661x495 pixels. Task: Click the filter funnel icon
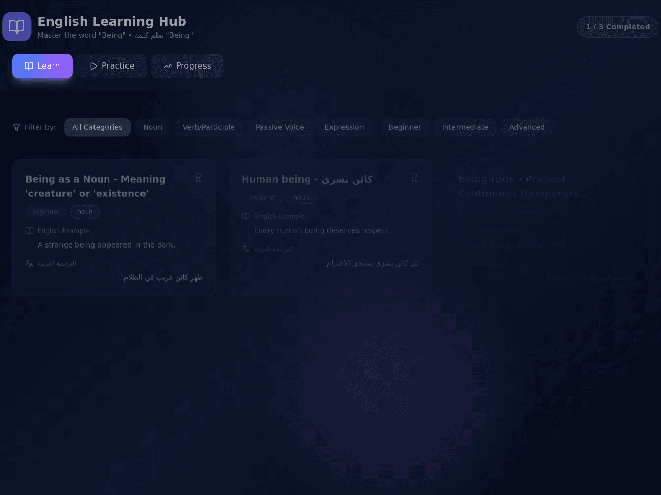17,127
